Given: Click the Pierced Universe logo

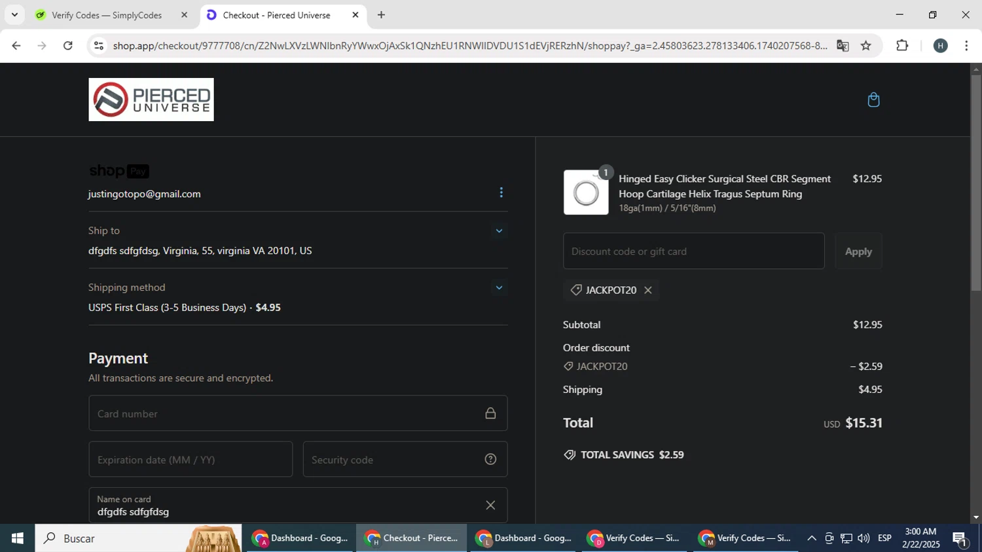Looking at the screenshot, I should pyautogui.click(x=151, y=100).
